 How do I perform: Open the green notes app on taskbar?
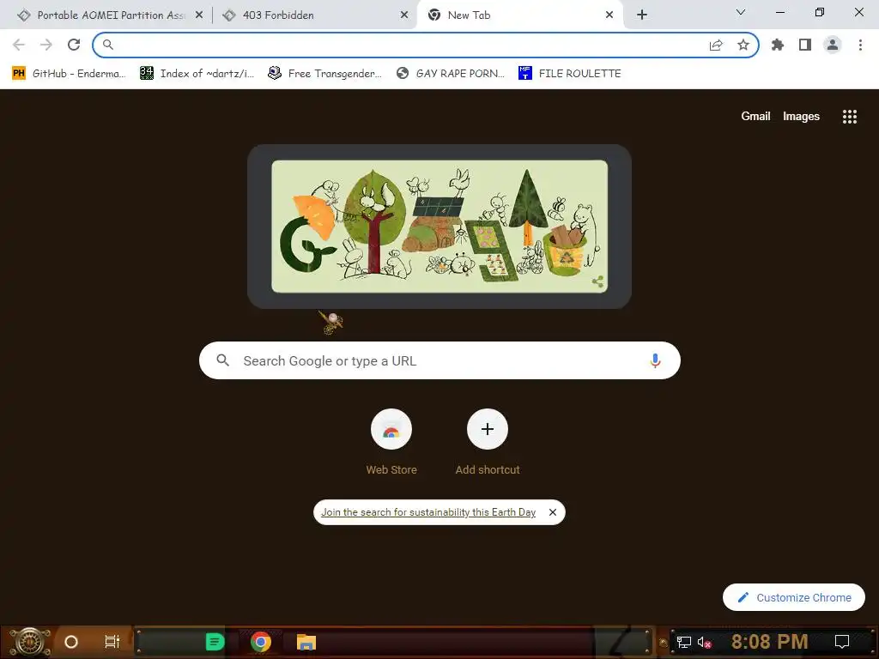tap(215, 642)
